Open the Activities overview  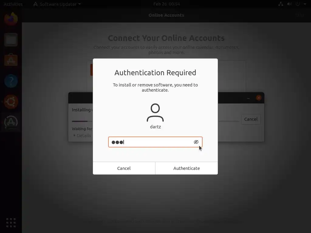click(13, 4)
